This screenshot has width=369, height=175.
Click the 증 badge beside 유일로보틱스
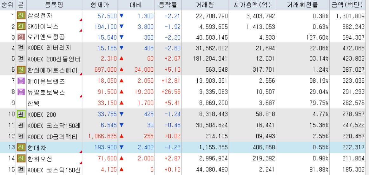[21, 92]
